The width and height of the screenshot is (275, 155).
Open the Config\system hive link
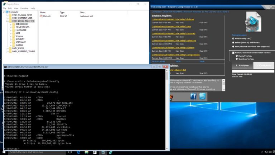point(173,48)
